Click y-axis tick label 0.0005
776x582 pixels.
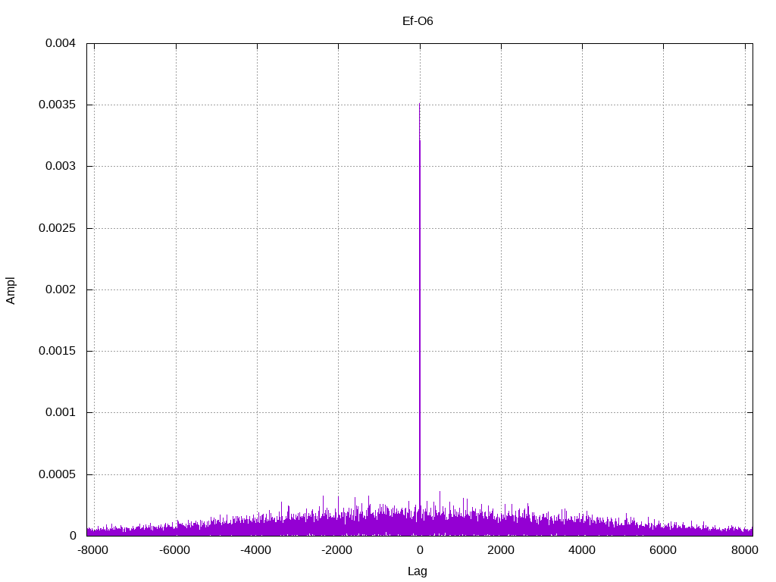(x=57, y=474)
